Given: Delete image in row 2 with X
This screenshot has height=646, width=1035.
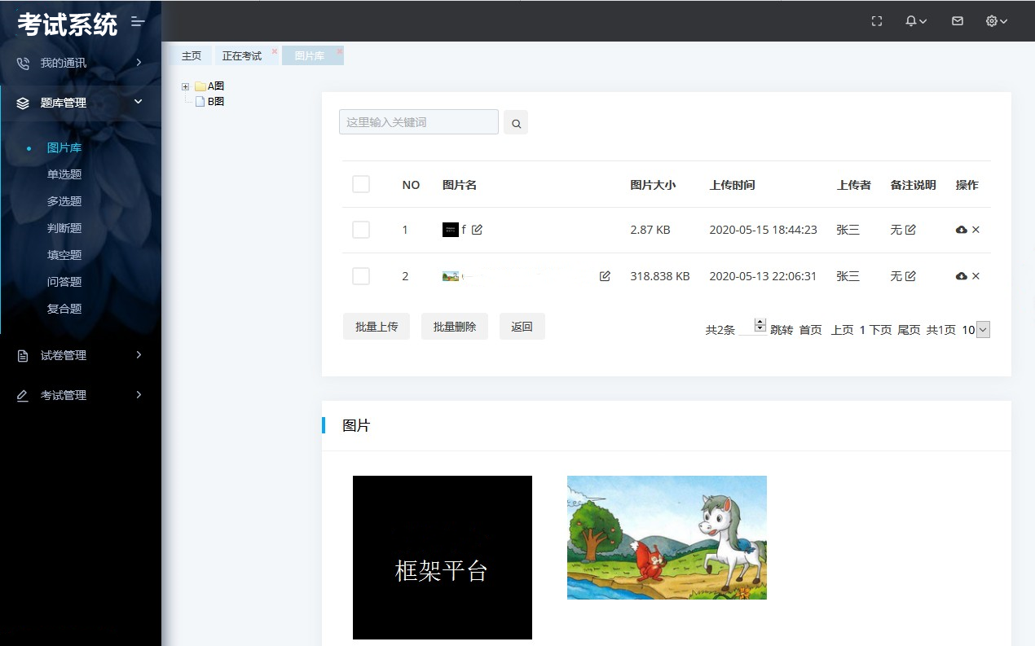Looking at the screenshot, I should 976,276.
